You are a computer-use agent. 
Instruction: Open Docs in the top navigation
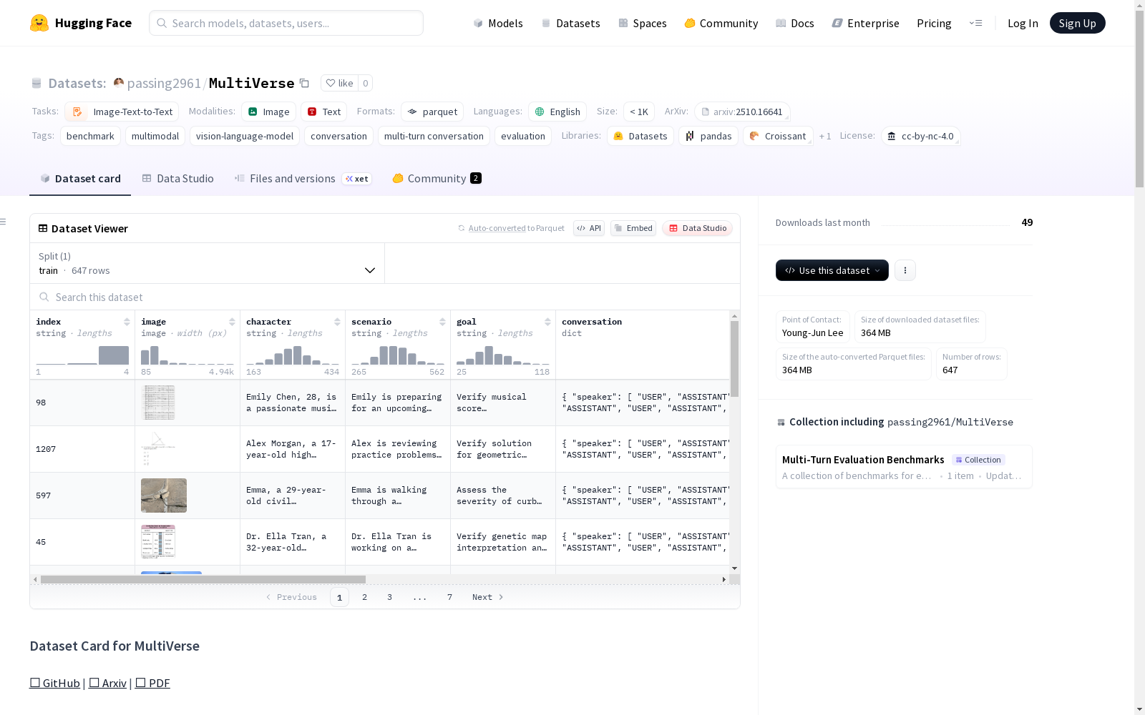point(795,23)
